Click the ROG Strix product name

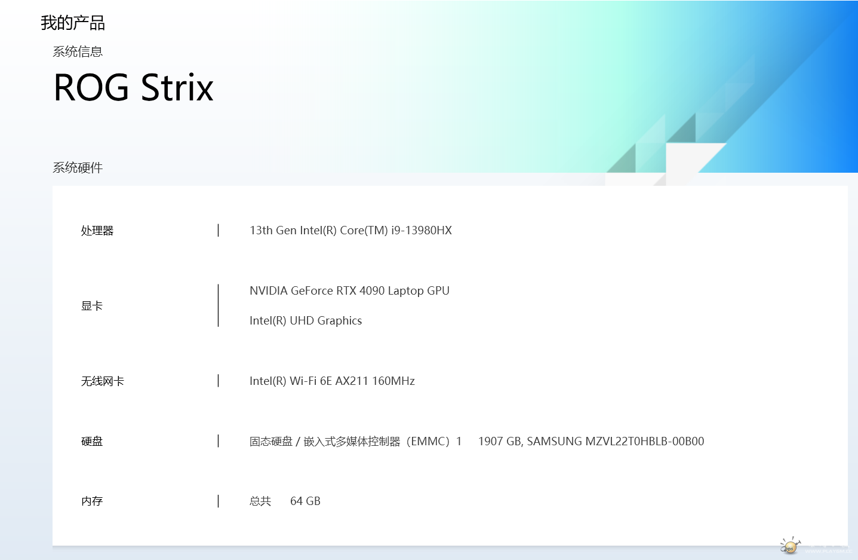[133, 88]
